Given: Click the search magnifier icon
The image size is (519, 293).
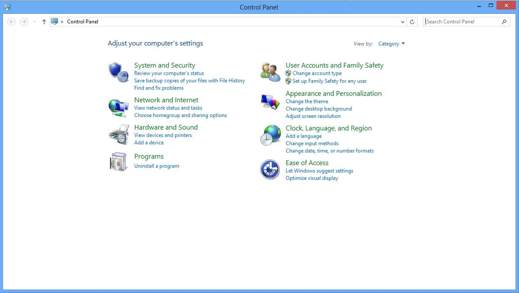Looking at the screenshot, I should 504,22.
